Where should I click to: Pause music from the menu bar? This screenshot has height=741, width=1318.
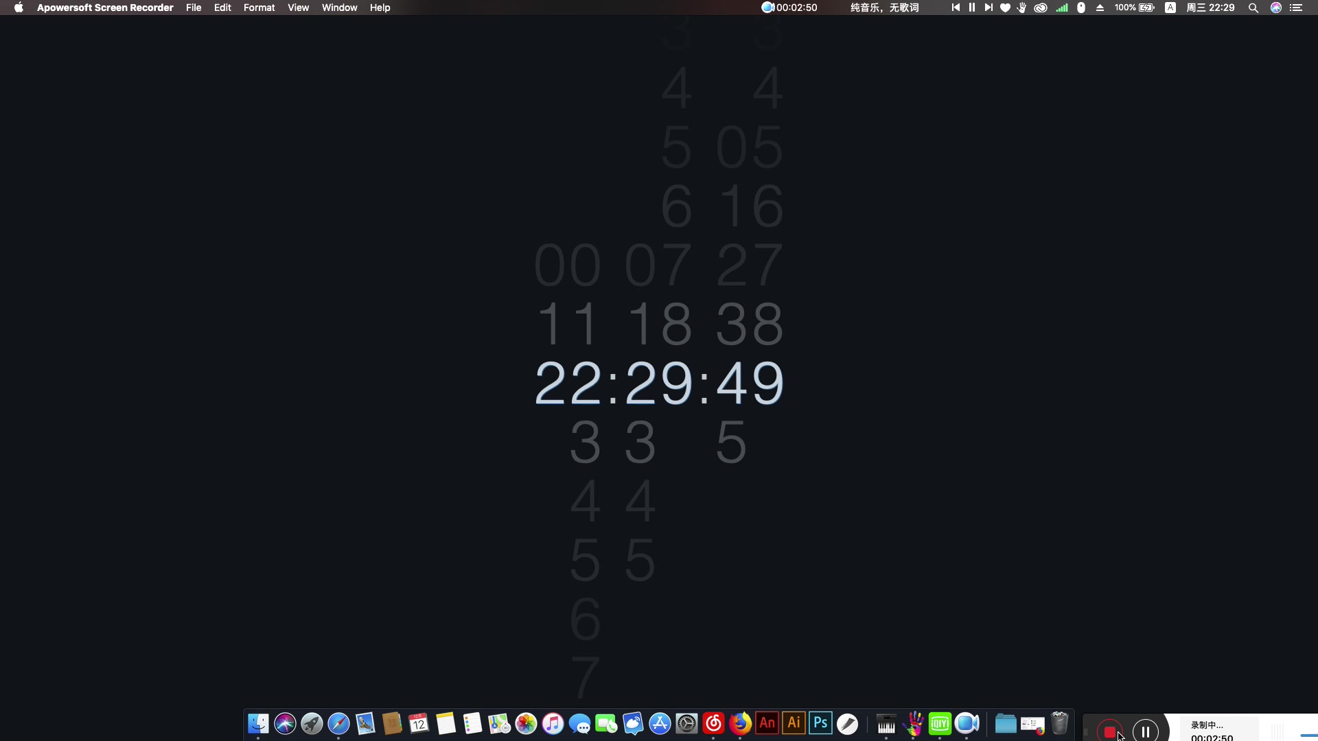pyautogui.click(x=972, y=8)
